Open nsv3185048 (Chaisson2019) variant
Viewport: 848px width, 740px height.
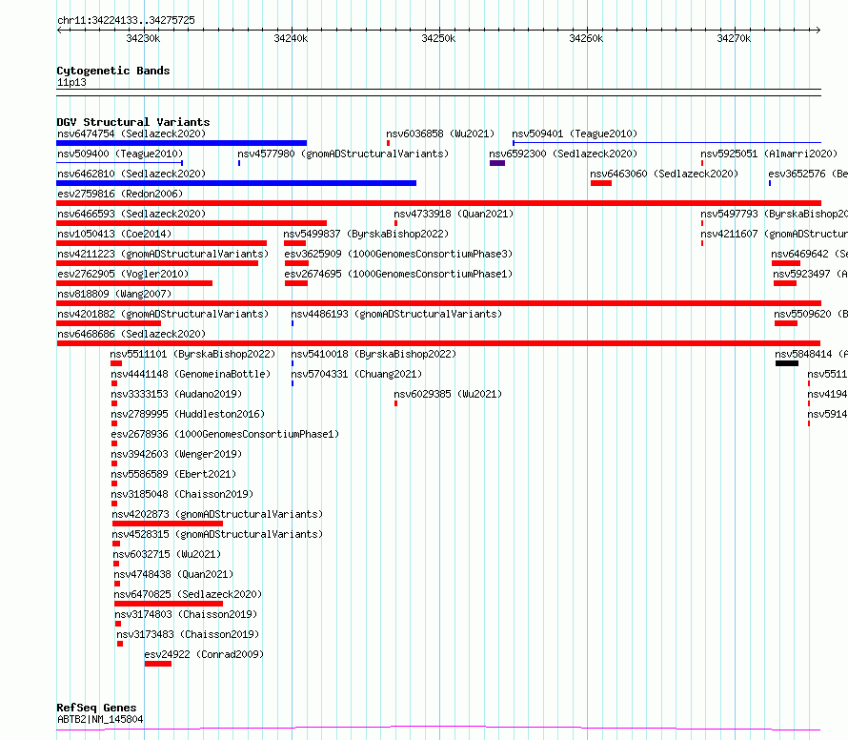tap(182, 494)
